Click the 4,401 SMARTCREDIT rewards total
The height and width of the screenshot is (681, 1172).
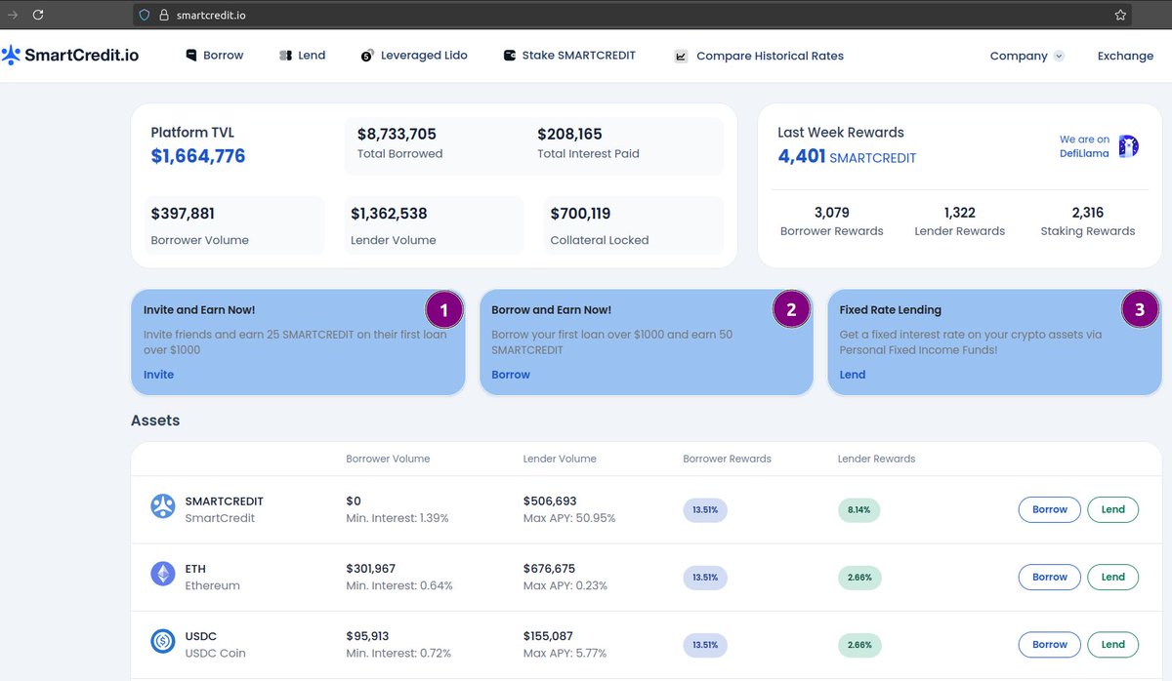[847, 156]
